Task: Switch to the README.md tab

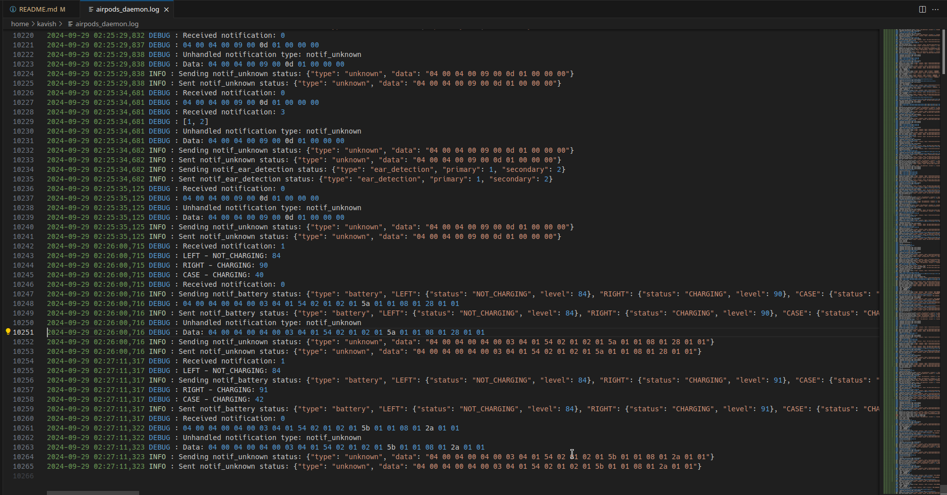Action: point(38,9)
